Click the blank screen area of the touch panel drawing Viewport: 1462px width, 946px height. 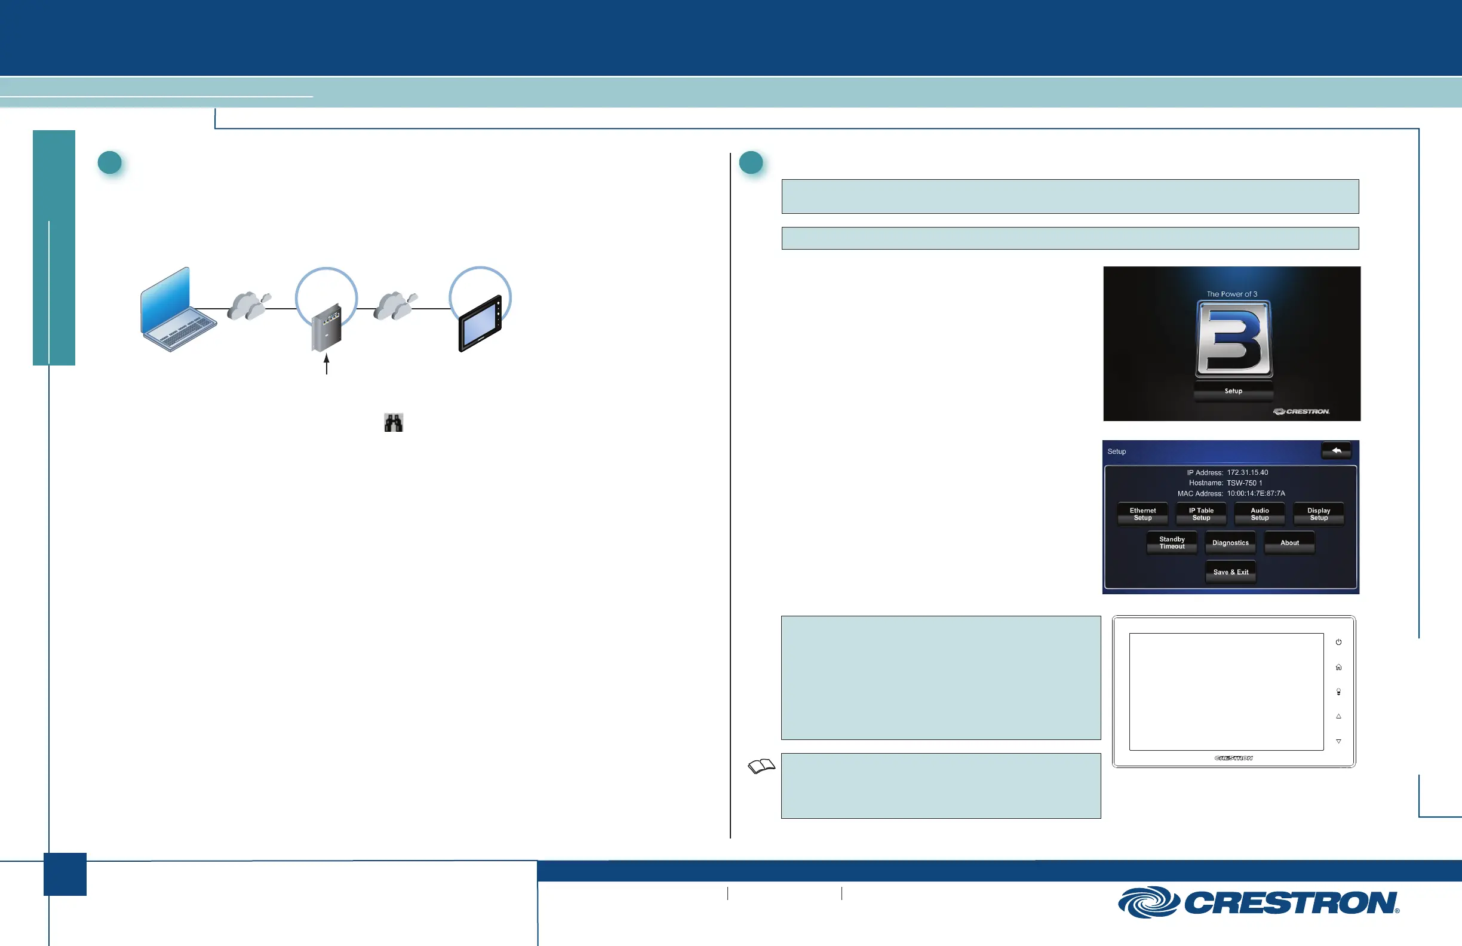click(x=1226, y=692)
